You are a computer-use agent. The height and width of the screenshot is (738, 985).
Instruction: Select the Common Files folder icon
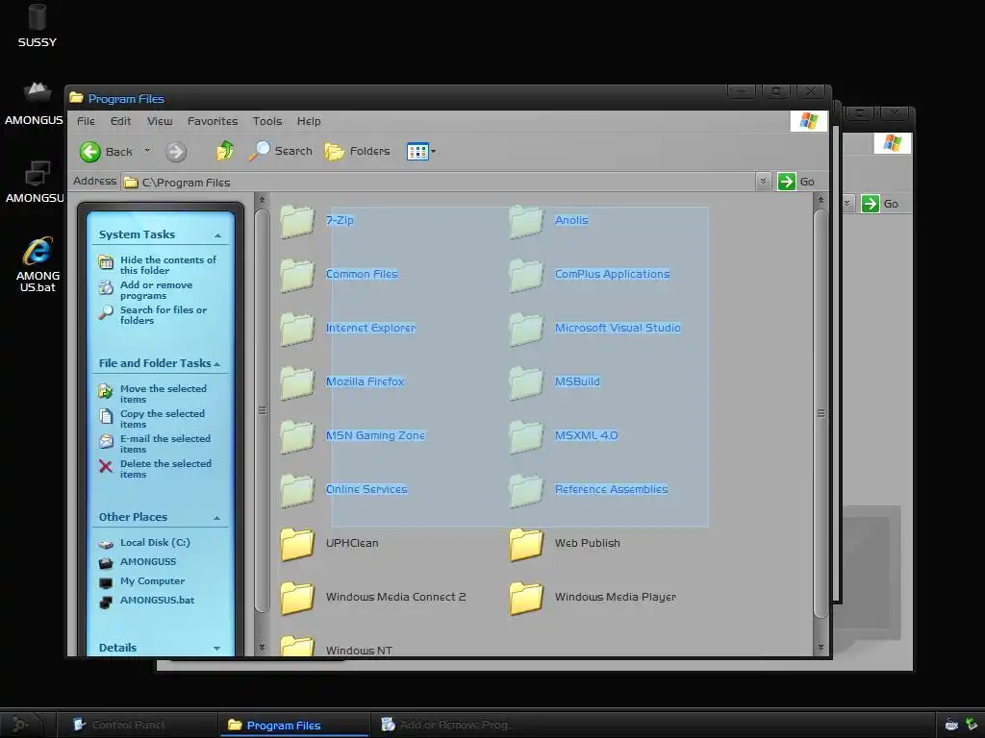click(x=297, y=275)
